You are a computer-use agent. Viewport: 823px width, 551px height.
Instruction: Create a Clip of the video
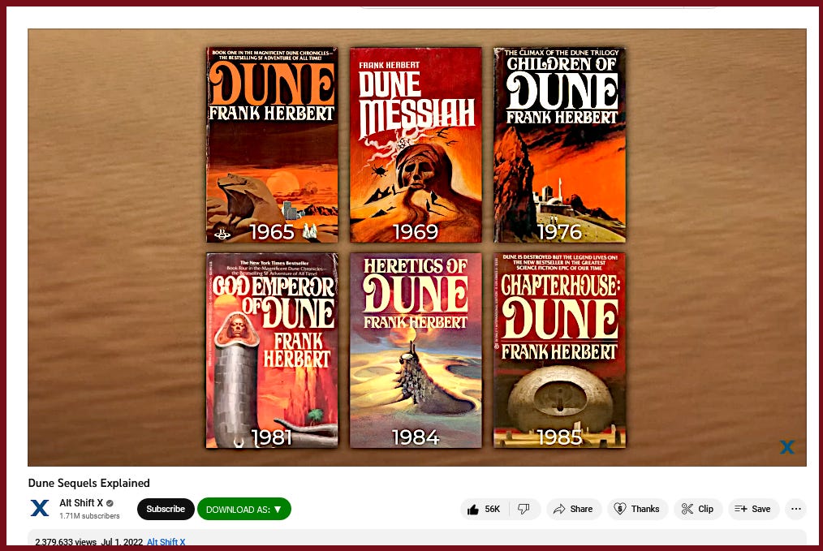698,509
